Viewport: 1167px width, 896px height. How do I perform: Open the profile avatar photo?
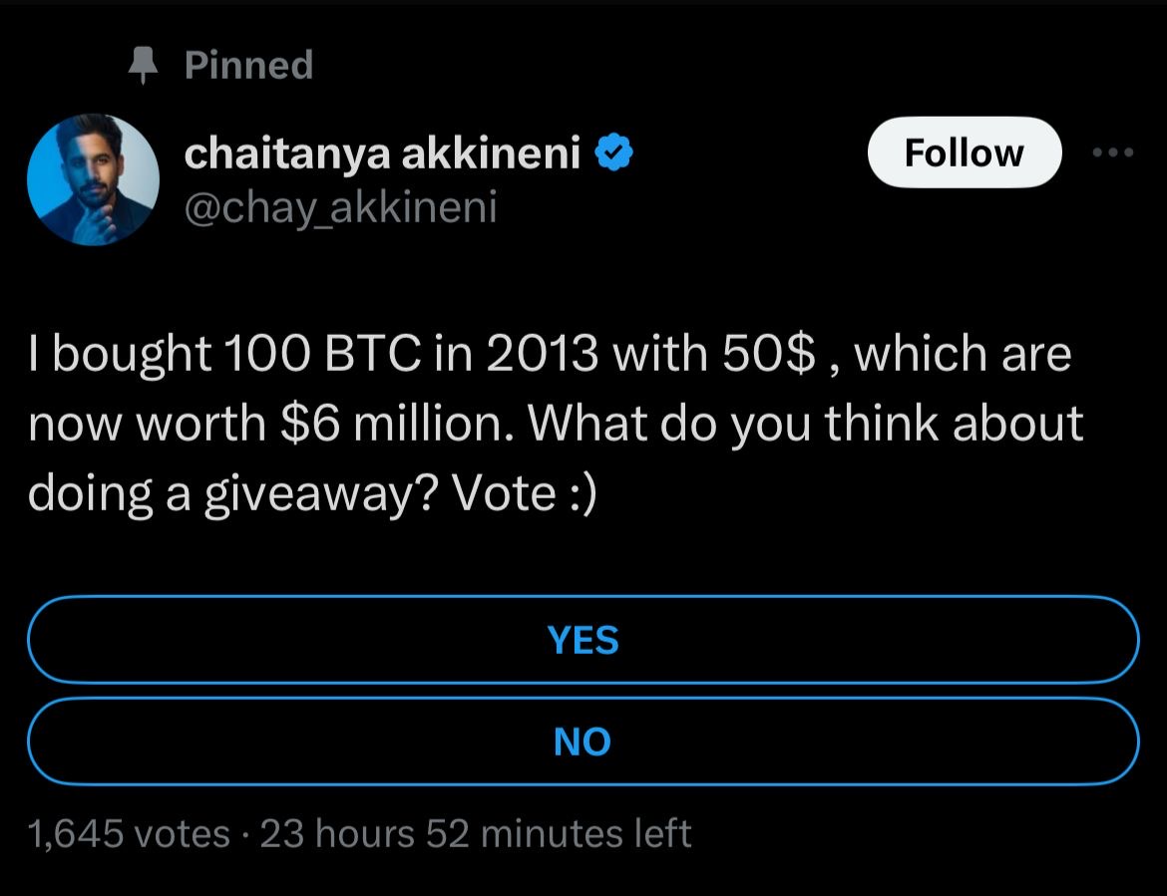(93, 179)
